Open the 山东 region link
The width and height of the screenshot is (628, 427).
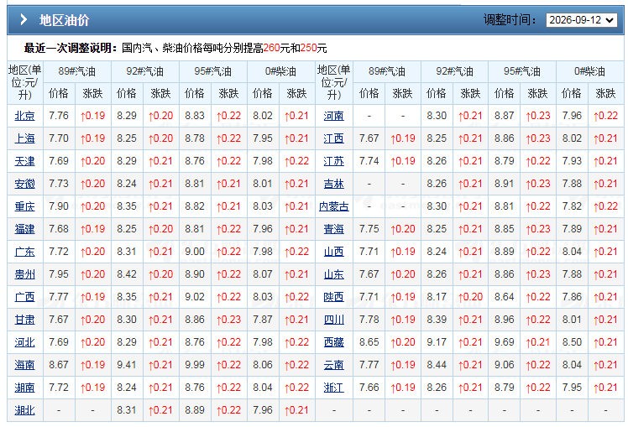click(x=334, y=274)
